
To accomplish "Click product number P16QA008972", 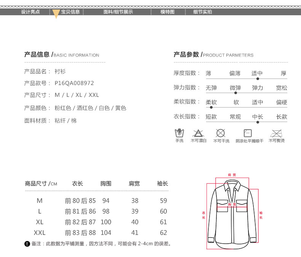I will [x=74, y=83].
